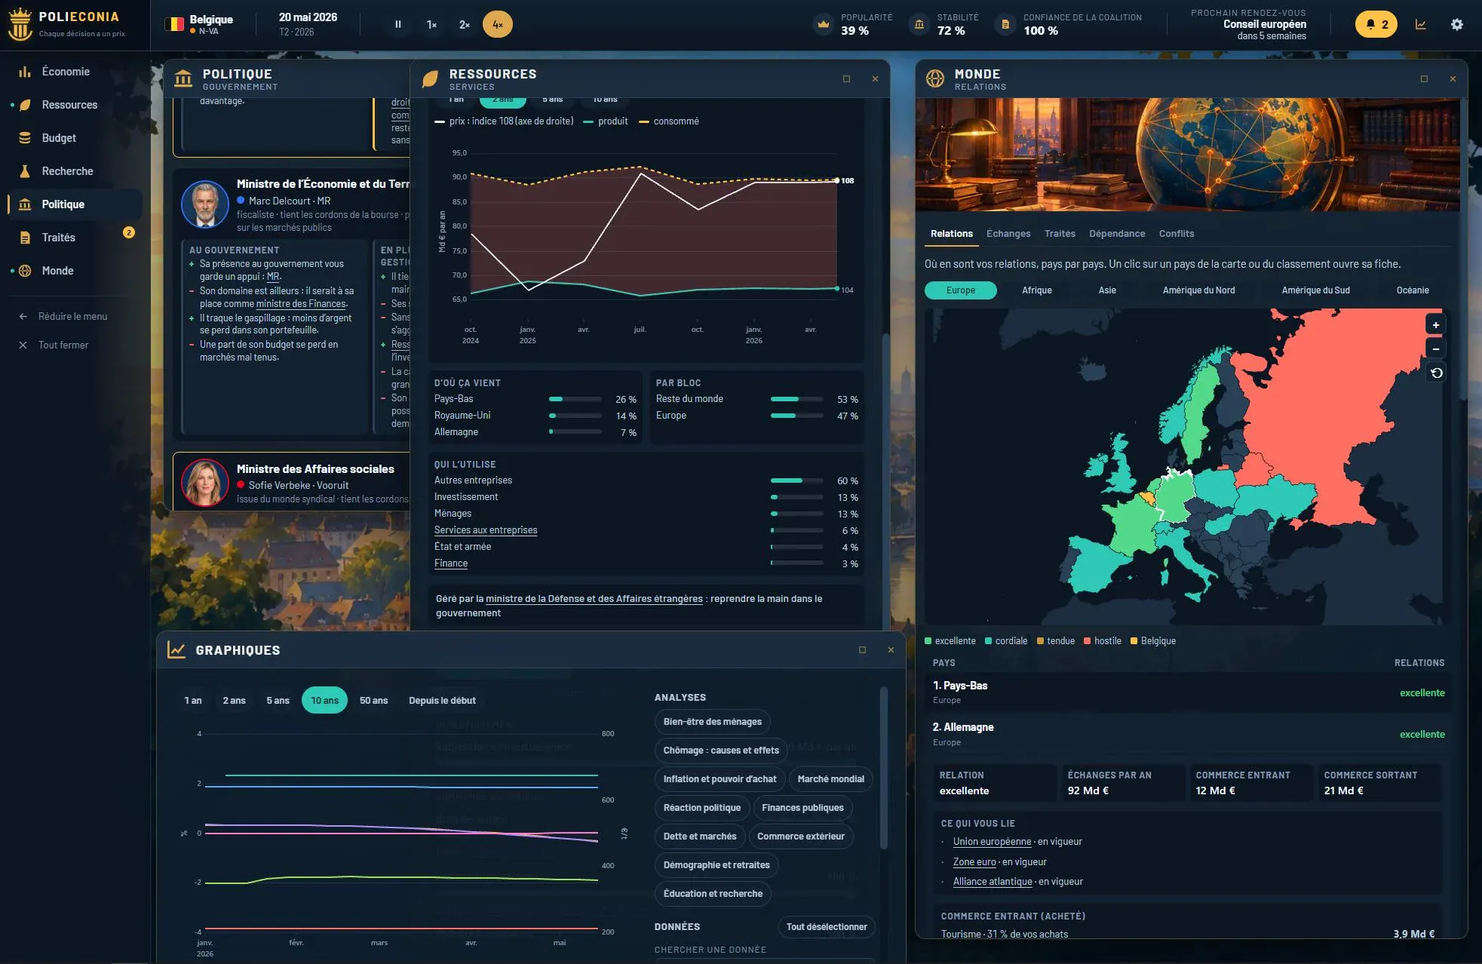Open the Recherche flask icon in sidebar
This screenshot has width=1482, height=964.
(25, 171)
